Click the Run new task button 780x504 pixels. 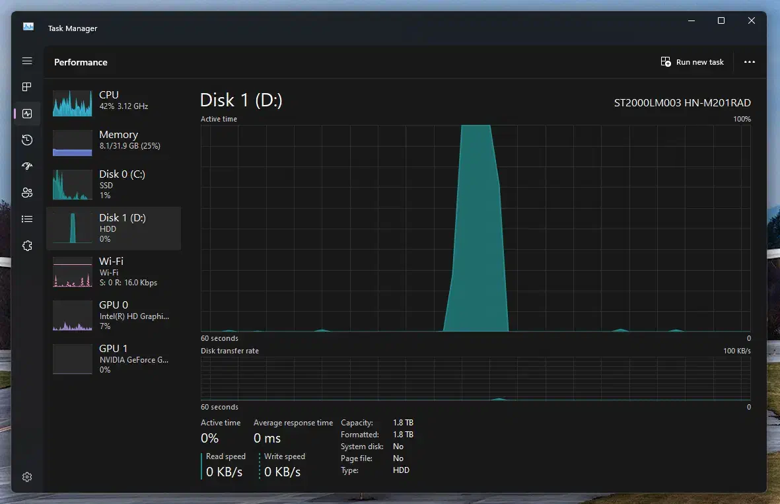[692, 62]
